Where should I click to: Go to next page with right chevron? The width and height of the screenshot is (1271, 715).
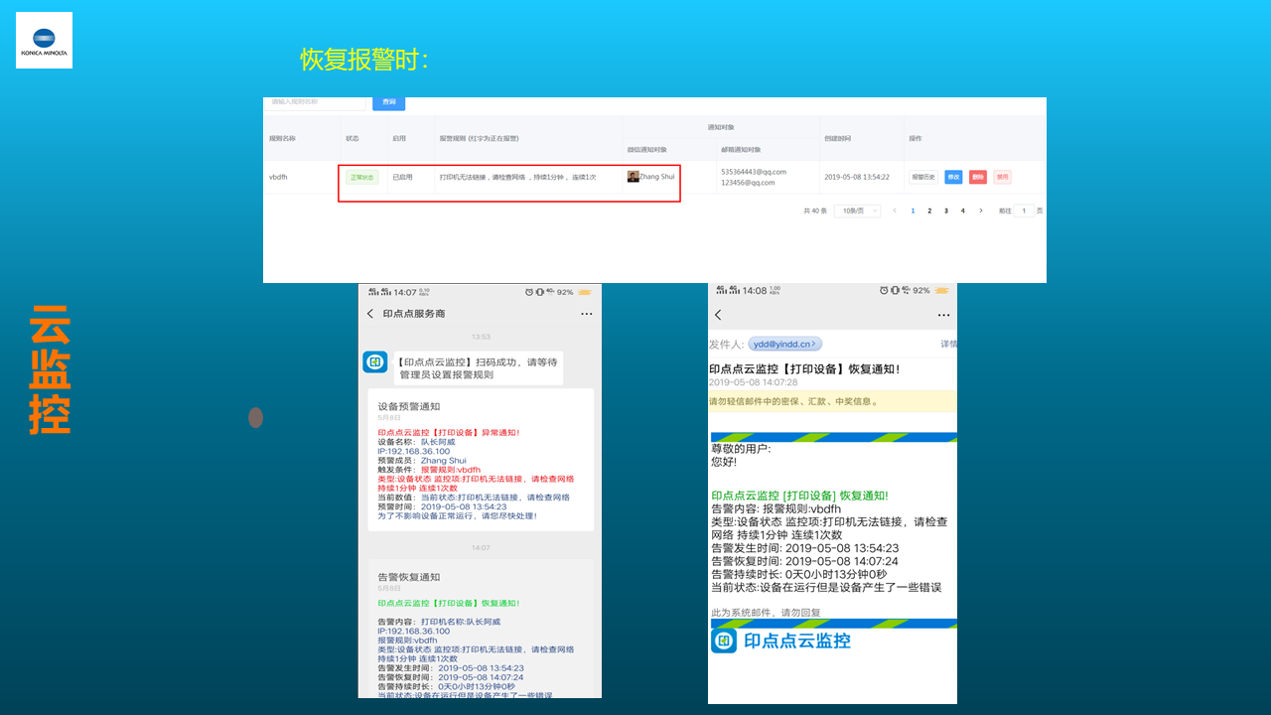click(x=981, y=211)
